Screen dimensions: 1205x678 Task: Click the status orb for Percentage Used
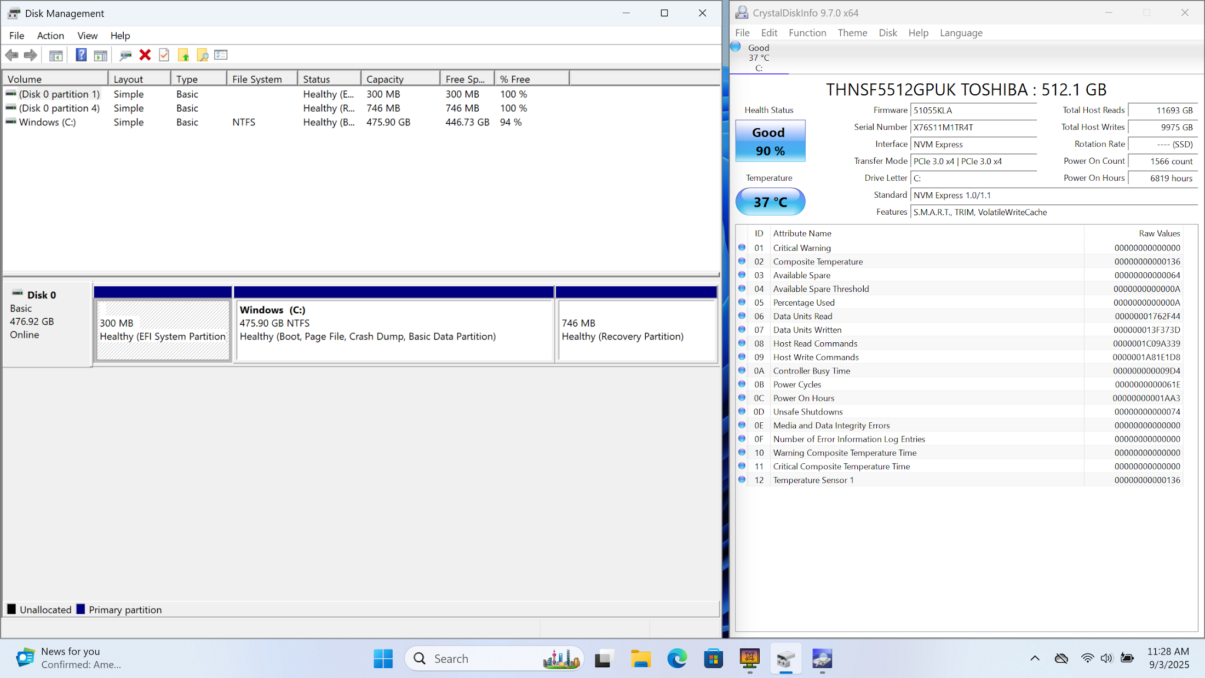coord(742,302)
